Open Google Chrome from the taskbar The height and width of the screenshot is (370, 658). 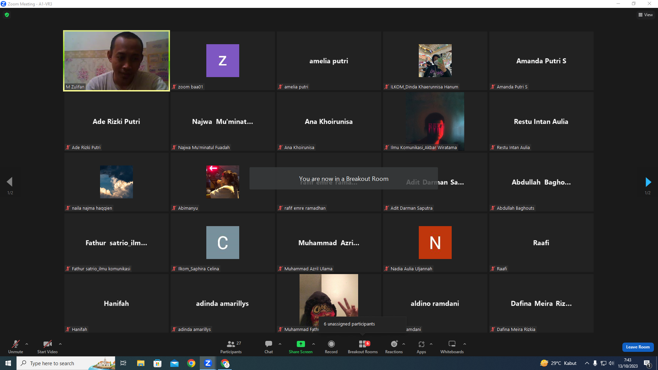tap(191, 363)
